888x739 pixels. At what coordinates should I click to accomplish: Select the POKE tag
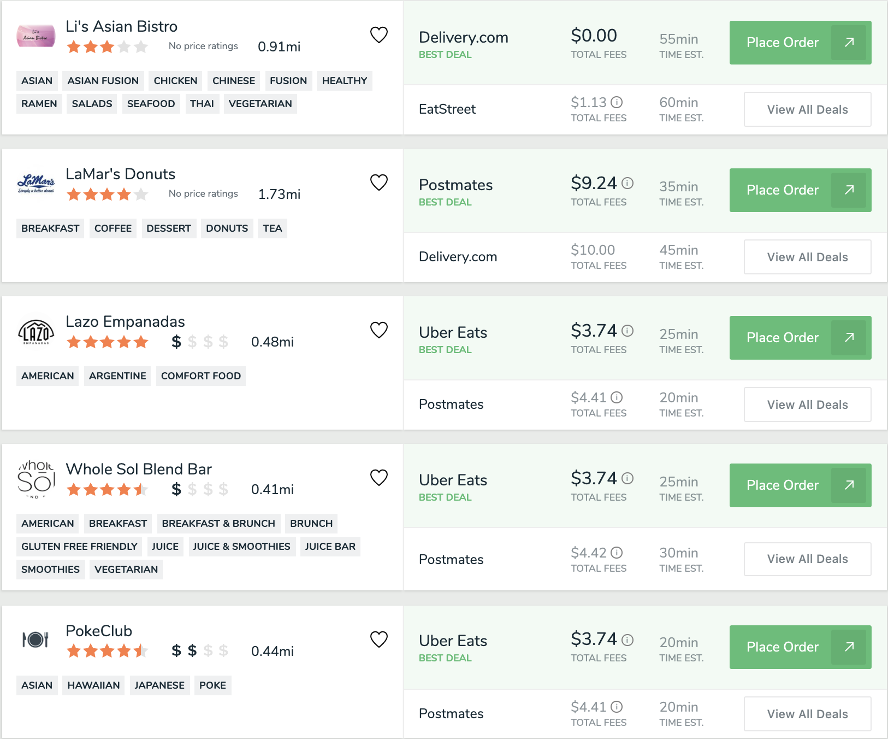tap(212, 685)
